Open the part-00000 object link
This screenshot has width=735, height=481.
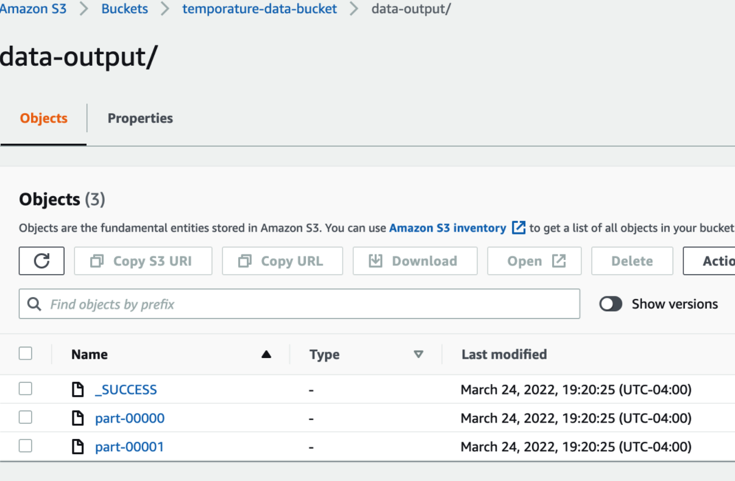pyautogui.click(x=130, y=418)
